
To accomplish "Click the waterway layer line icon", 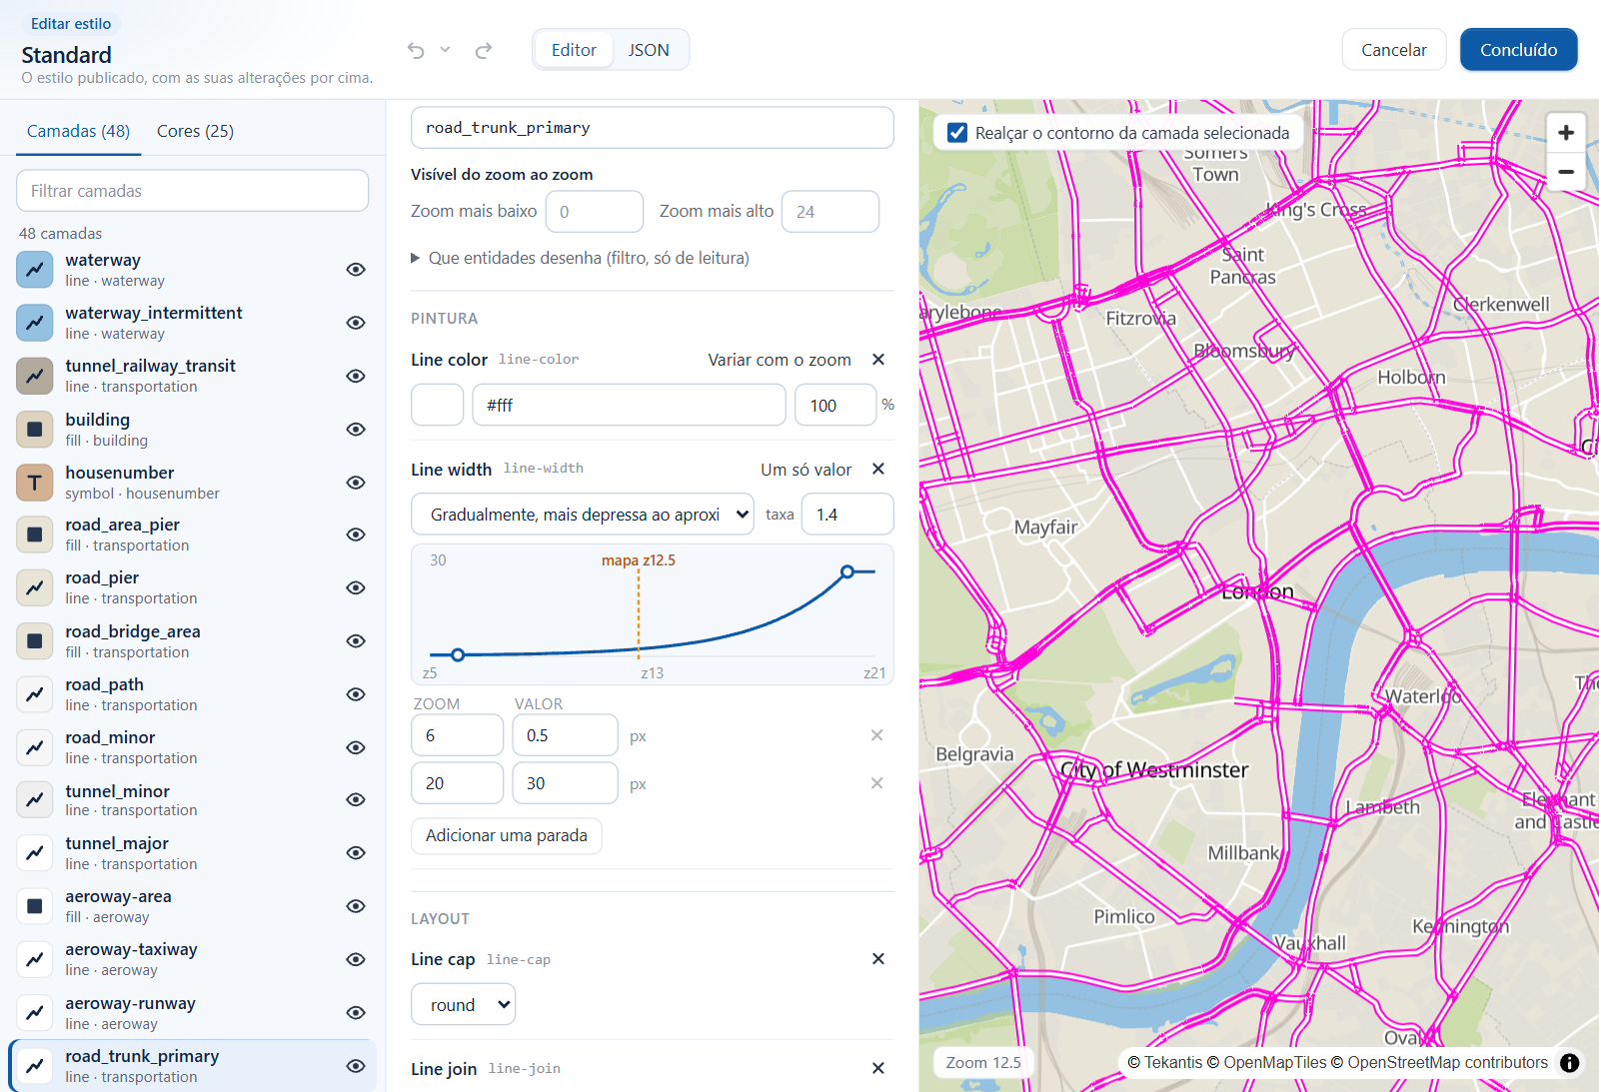I will (x=35, y=270).
